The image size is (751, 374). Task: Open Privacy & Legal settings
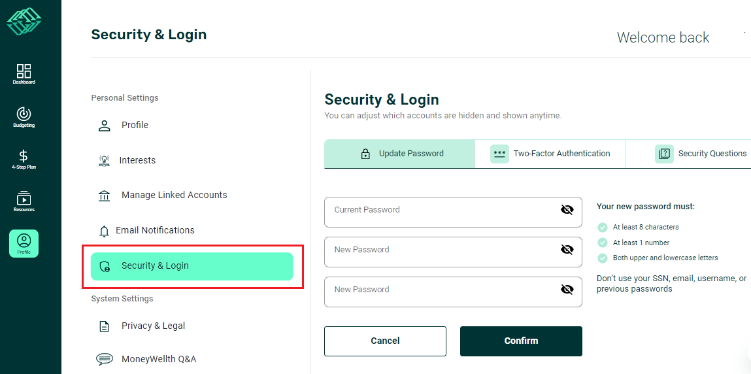point(153,326)
